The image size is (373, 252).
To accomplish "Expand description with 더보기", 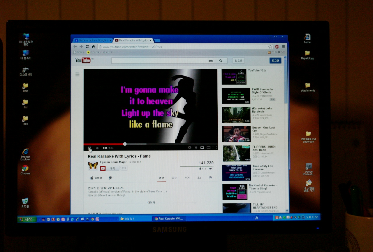I will [151, 202].
